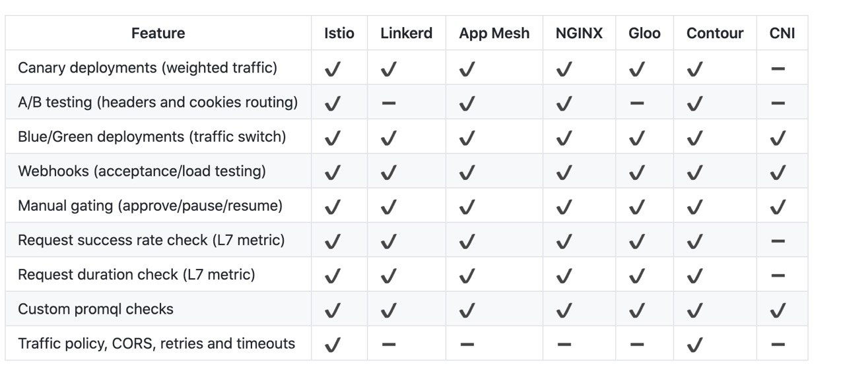This screenshot has height=371, width=845.
Task: Select the App Mesh column header
Action: 494,33
